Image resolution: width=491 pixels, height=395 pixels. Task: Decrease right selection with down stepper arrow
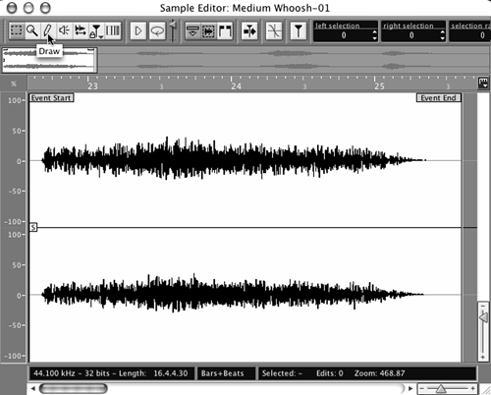[x=443, y=38]
